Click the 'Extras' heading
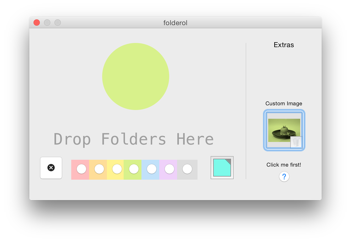Viewport: 351px width, 242px height. click(284, 45)
